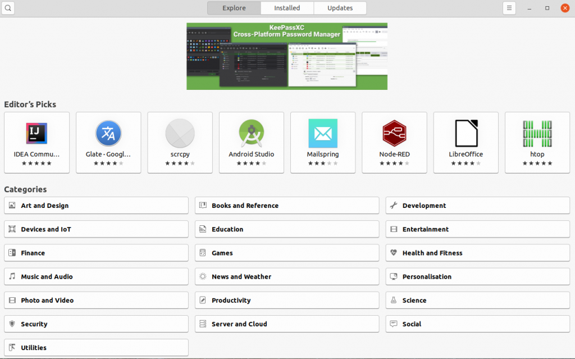Image resolution: width=575 pixels, height=359 pixels.
Task: Browse the Social category
Action: coord(477,324)
